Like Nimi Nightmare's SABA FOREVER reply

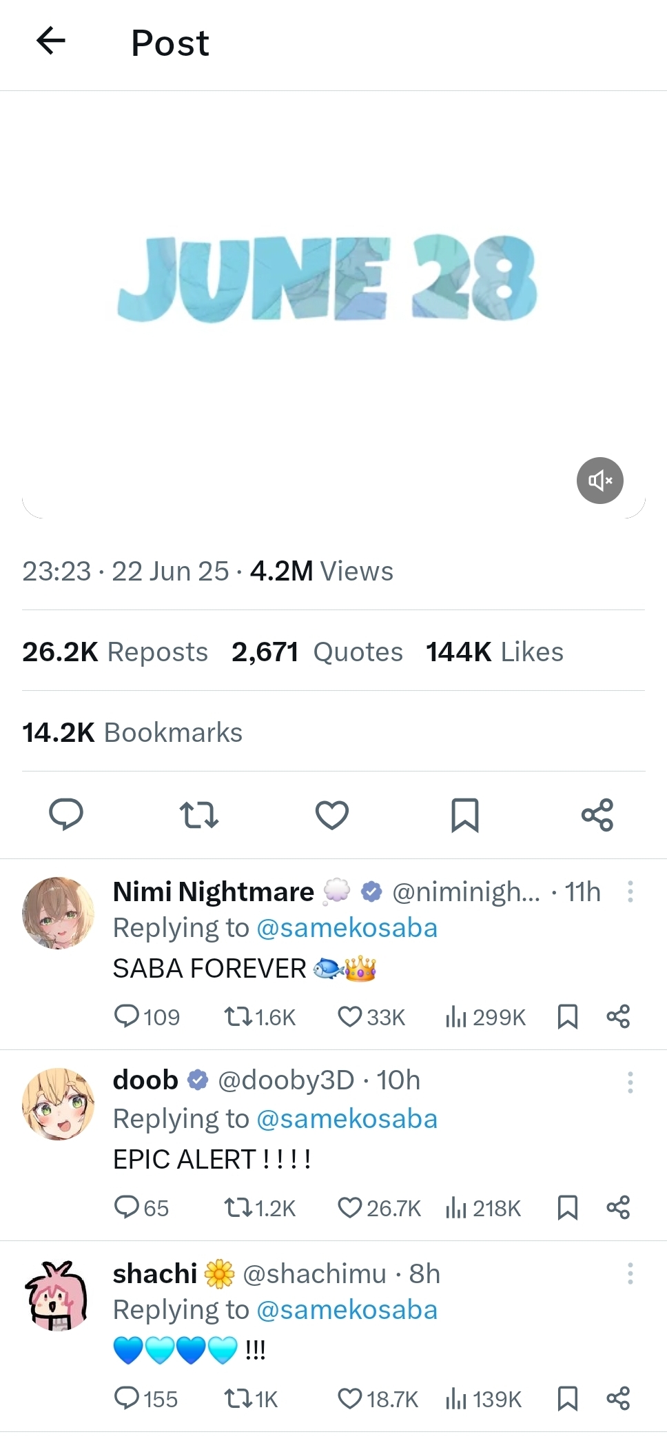[x=350, y=1016]
